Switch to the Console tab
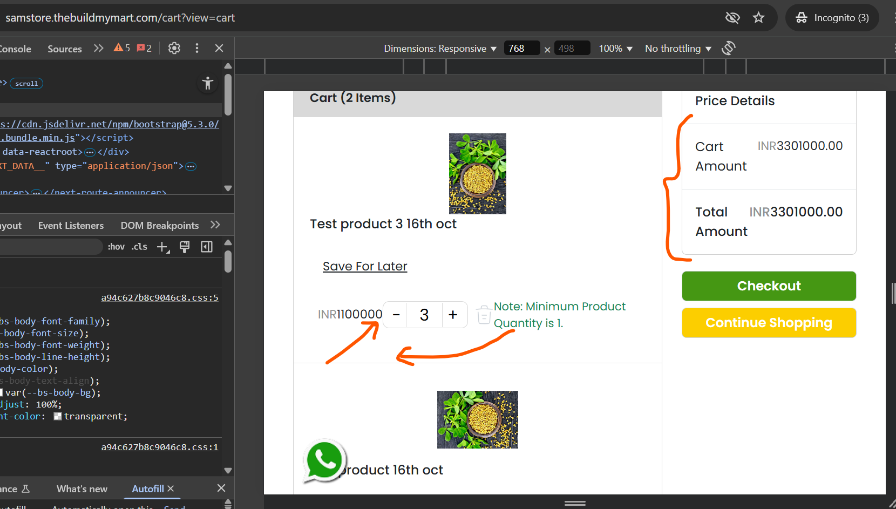 pos(15,49)
